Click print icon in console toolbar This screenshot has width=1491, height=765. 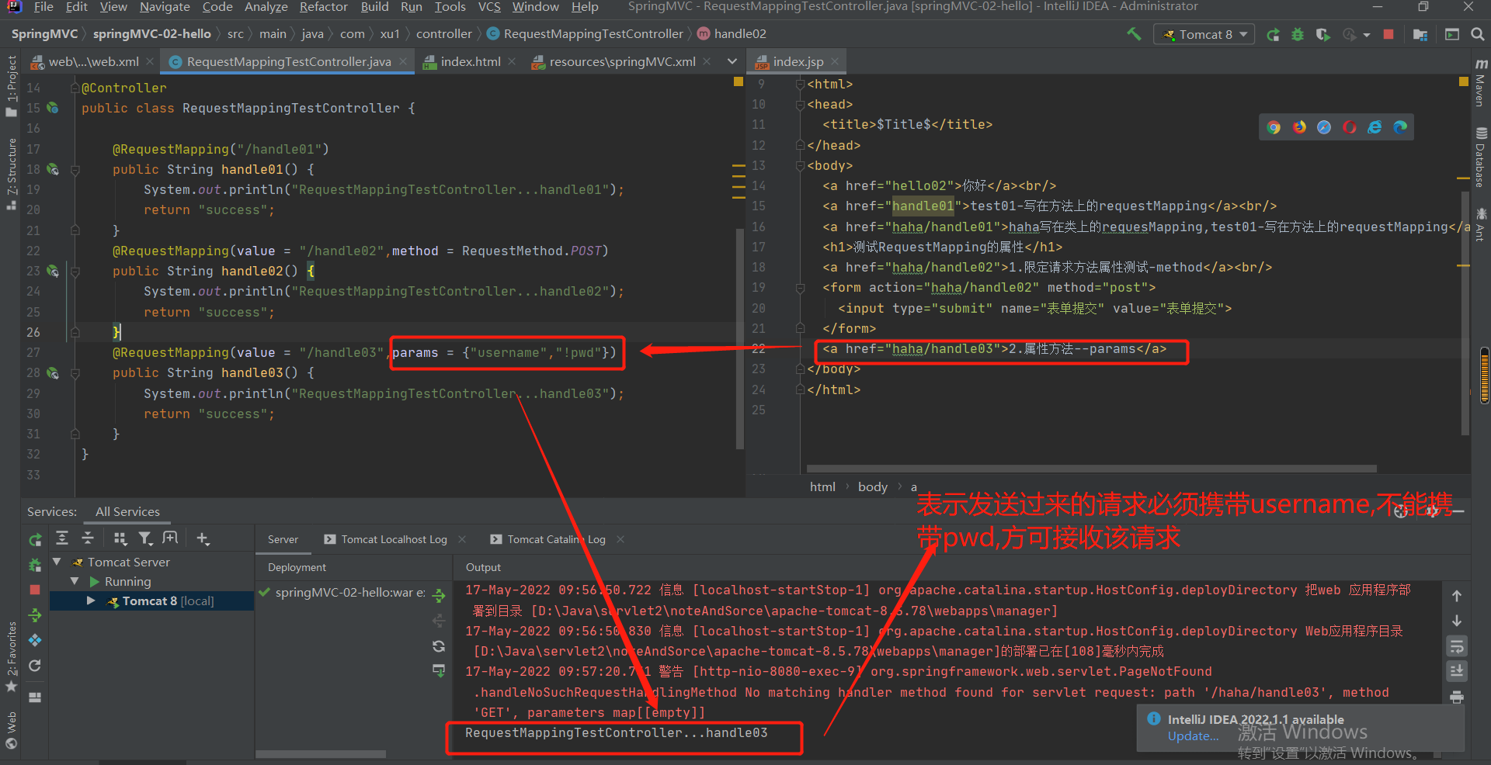1457,697
